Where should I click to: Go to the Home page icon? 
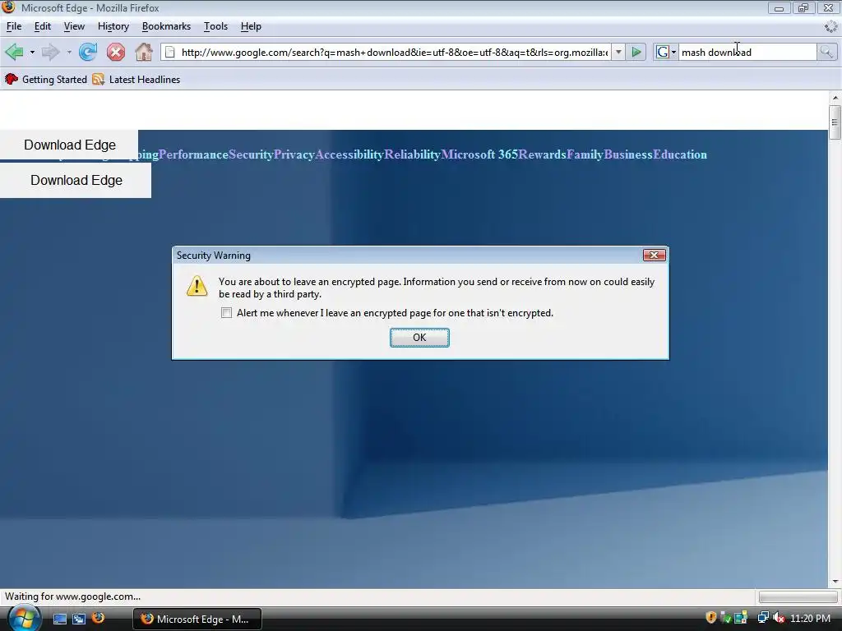point(144,52)
